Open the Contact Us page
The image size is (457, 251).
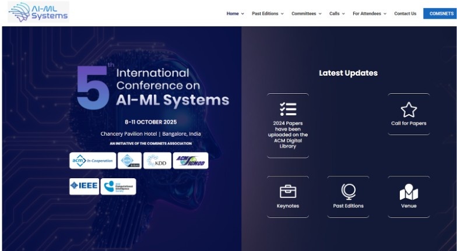(x=405, y=13)
